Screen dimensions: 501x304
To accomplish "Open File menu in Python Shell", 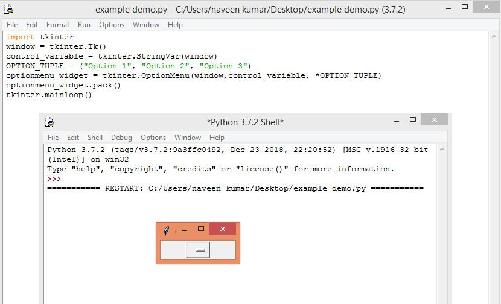I will 53,138.
